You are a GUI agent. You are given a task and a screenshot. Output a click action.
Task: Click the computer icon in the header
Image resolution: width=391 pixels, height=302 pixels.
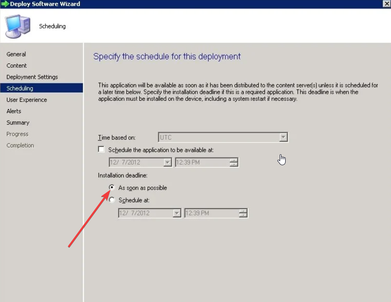coord(18,26)
